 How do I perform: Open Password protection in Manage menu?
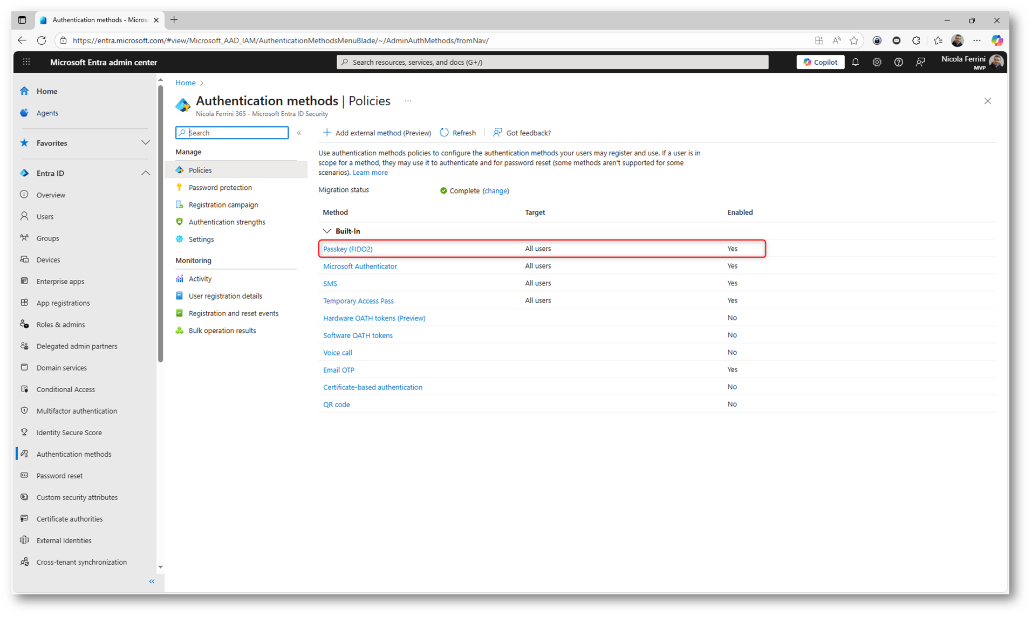(x=220, y=188)
